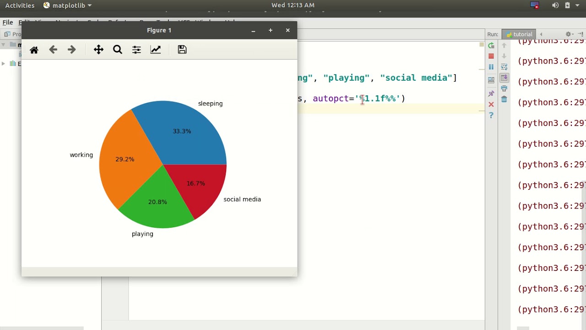
Task: Click the 'social media' pie label
Action: tap(242, 199)
